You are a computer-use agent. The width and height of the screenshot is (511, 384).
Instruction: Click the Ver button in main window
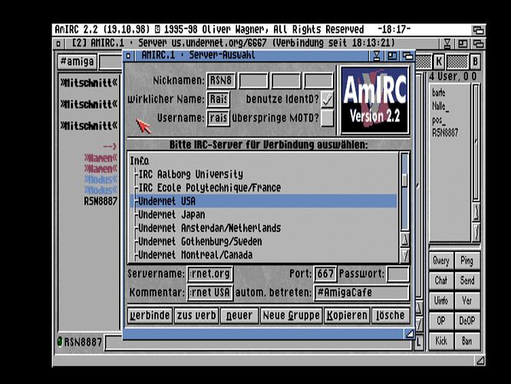467,301
